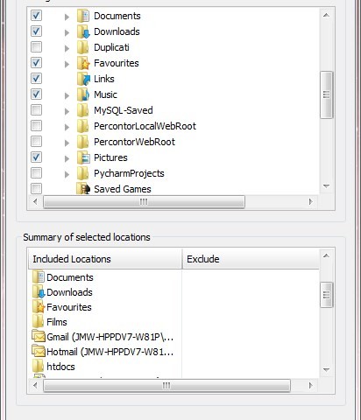Expand the Favourites tree node
This screenshot has height=420, width=361.
point(67,64)
